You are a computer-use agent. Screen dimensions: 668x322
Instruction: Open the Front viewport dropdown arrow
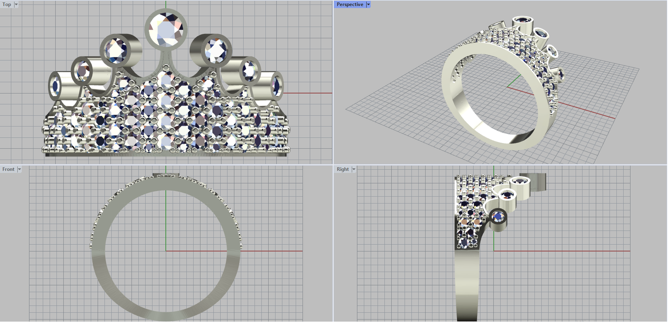[19, 169]
